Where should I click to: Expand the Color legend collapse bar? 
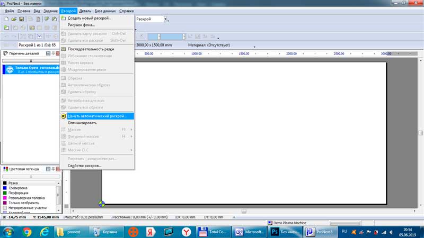[x=31, y=176]
